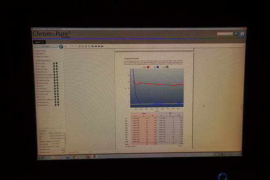Click the cover panel fields scrollbar

[x=65, y=139]
